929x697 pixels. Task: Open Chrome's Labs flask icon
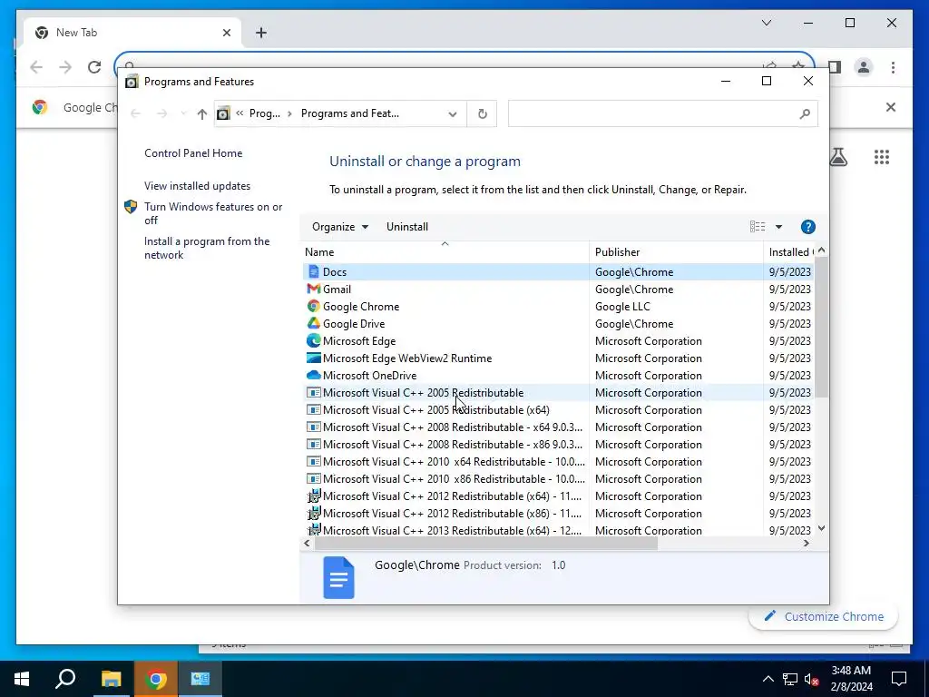tap(838, 157)
